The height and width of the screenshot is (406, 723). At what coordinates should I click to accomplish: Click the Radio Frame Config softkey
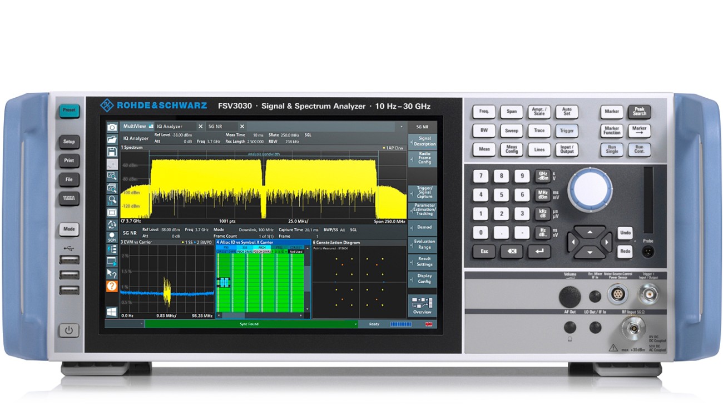423,158
